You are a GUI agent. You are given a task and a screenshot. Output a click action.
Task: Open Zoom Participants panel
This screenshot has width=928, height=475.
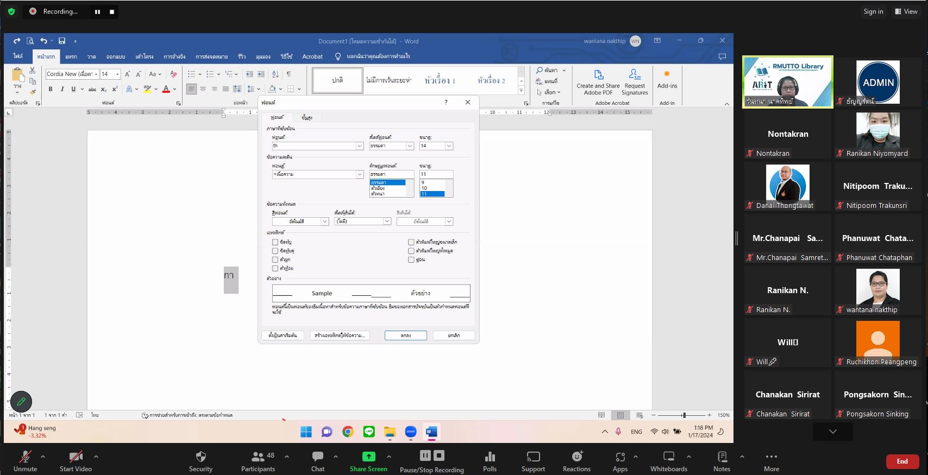258,461
